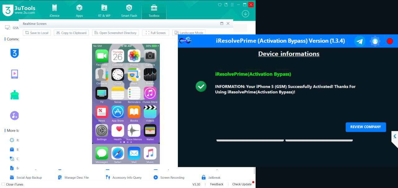The height and width of the screenshot is (188, 398).
Task: Tap the Wallet app icon
Action: click(150, 131)
